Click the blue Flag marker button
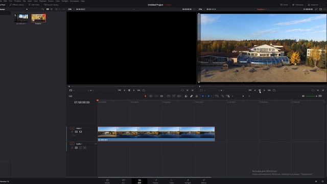327x184 pixels. [x=203, y=96]
